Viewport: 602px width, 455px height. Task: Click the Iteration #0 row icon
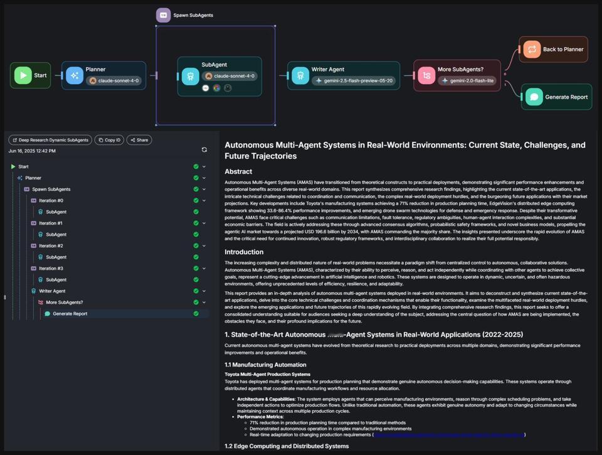[33, 201]
